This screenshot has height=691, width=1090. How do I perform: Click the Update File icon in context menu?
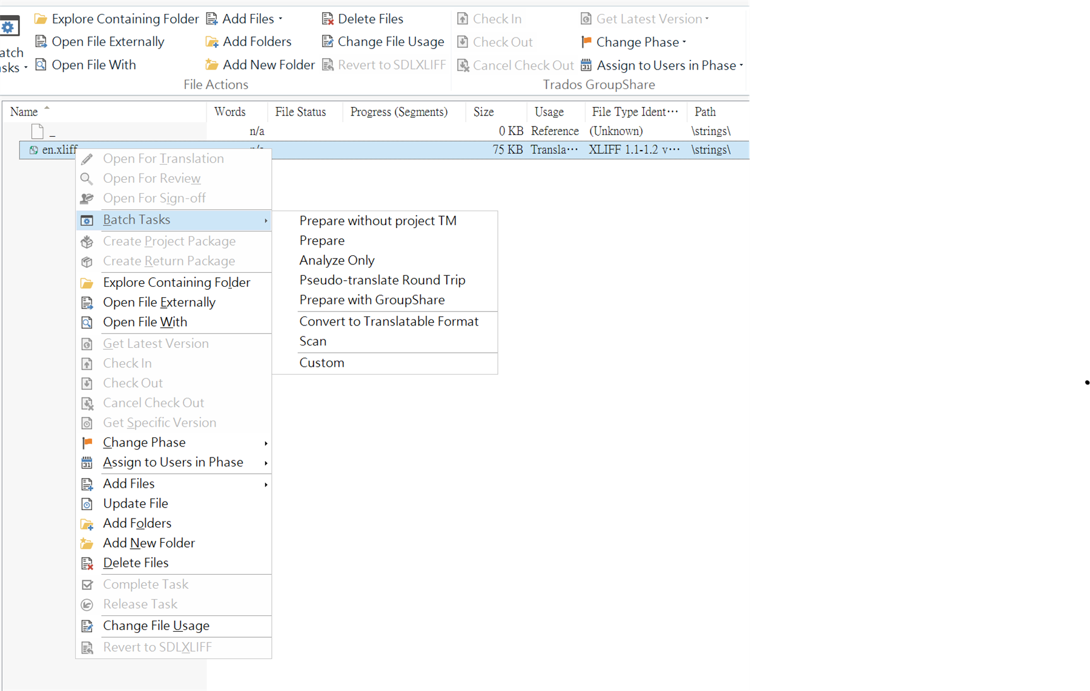click(x=88, y=503)
